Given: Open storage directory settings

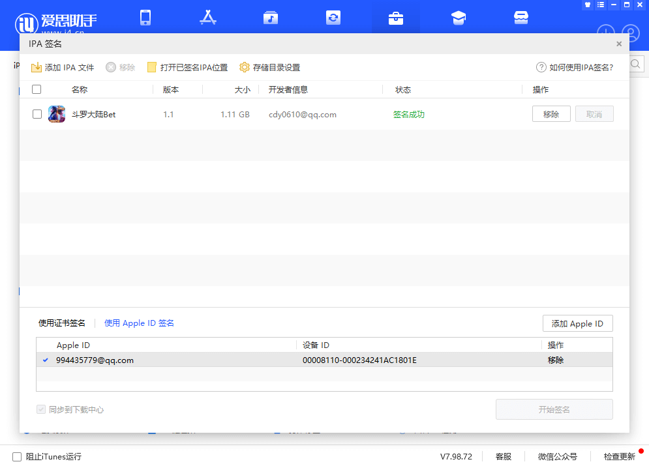Looking at the screenshot, I should 270,67.
